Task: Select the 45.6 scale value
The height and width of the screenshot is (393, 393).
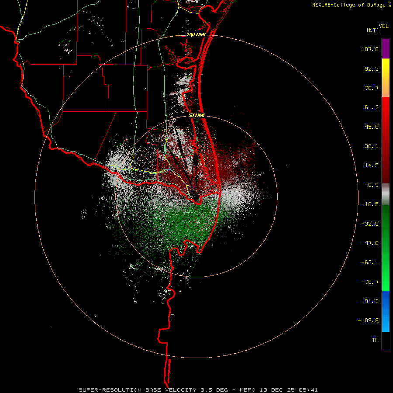Action: coord(372,127)
